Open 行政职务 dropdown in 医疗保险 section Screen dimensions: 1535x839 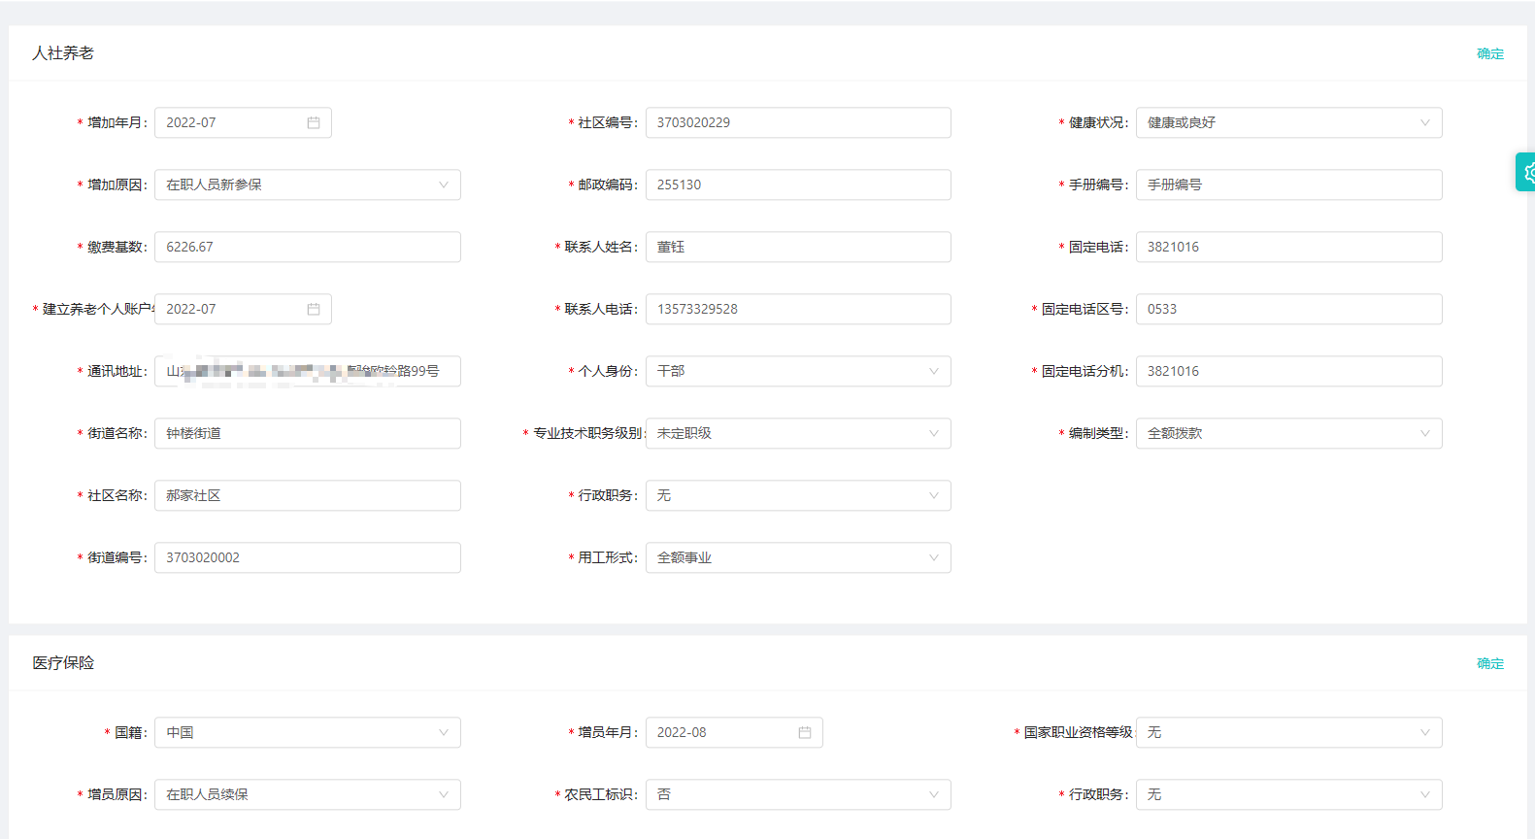(x=1289, y=794)
